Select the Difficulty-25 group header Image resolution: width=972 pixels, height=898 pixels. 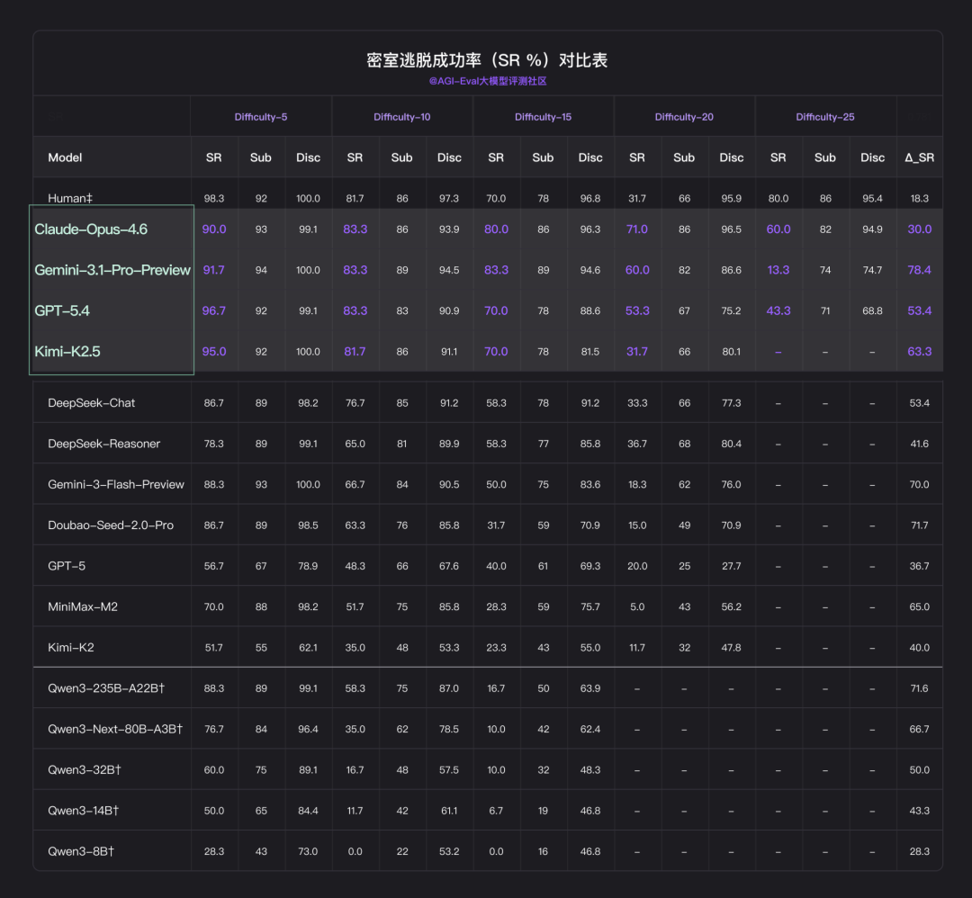[x=825, y=117]
